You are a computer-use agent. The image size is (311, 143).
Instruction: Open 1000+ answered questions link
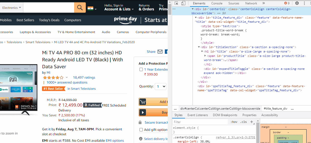(67, 82)
